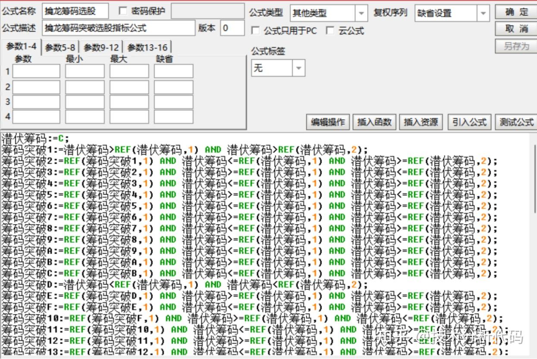Viewport: 537px width, 359px height.
Task: Click the line starting 筹码突破D:=
Action: [185, 285]
